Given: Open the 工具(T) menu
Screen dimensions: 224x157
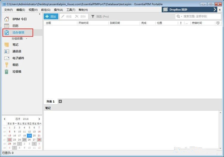Looking at the screenshot, I should pos(71,10).
